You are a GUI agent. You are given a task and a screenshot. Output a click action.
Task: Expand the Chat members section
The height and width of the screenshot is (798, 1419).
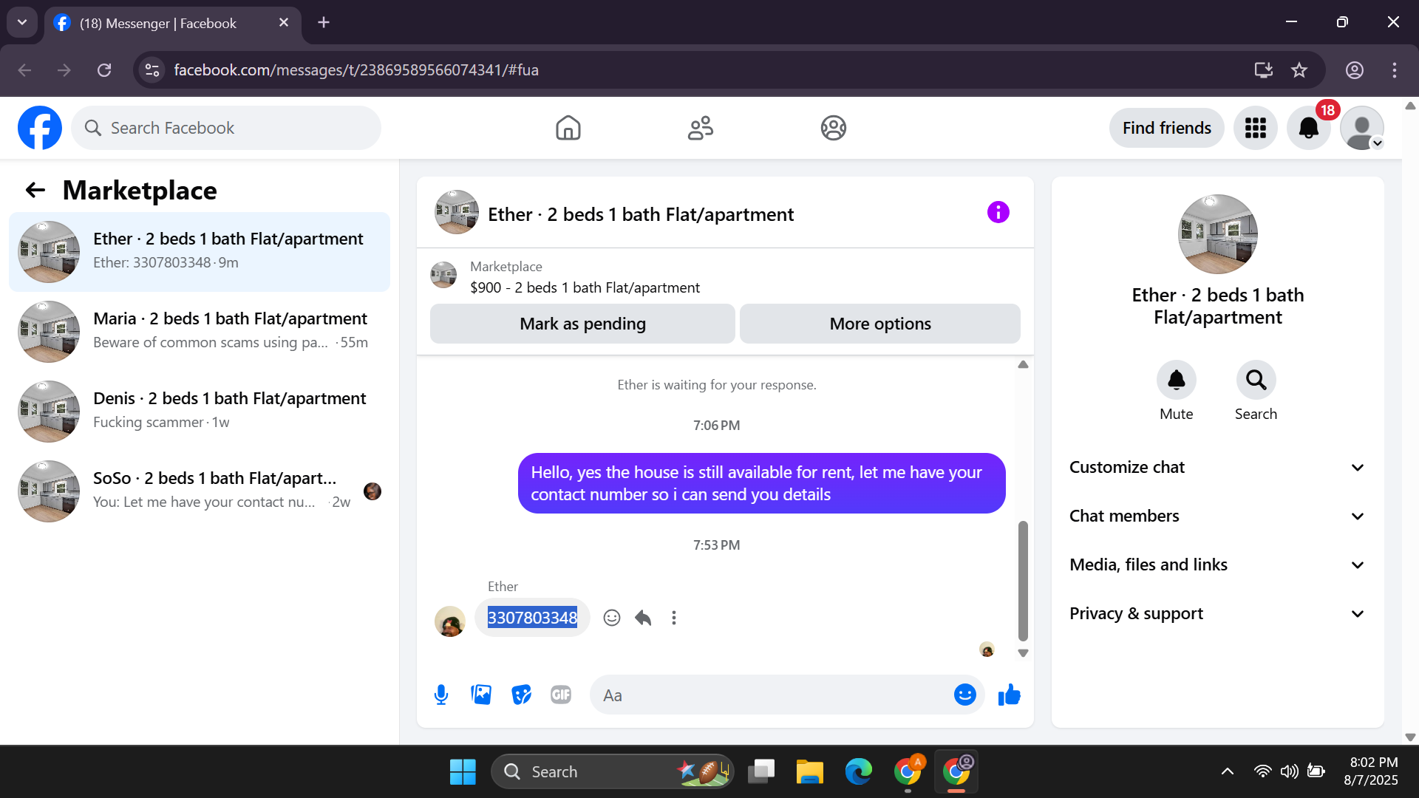[x=1217, y=516]
